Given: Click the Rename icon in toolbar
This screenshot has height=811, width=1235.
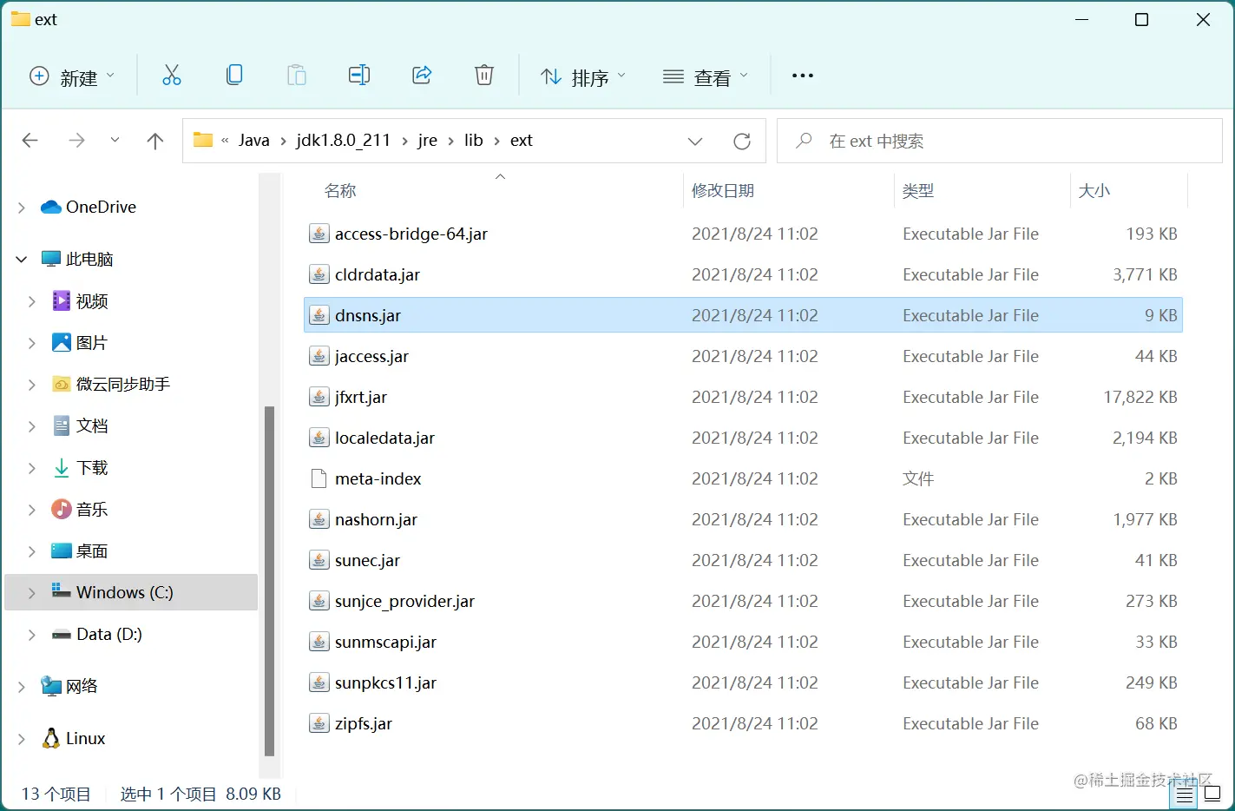Looking at the screenshot, I should click(359, 76).
